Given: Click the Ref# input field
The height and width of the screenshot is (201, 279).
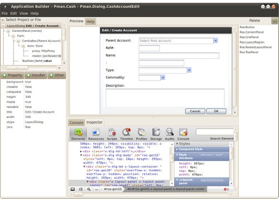Looking at the screenshot, I should click(149, 48).
